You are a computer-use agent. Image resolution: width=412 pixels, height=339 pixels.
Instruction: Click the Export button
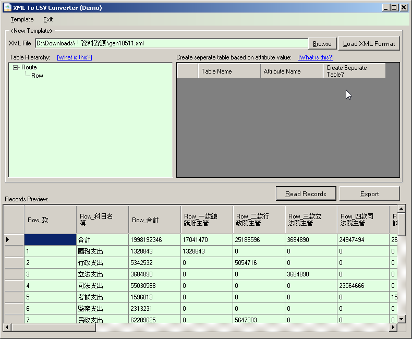pos(369,193)
